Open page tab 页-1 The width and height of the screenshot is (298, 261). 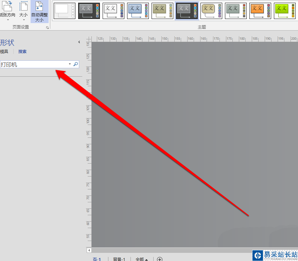[97, 259]
